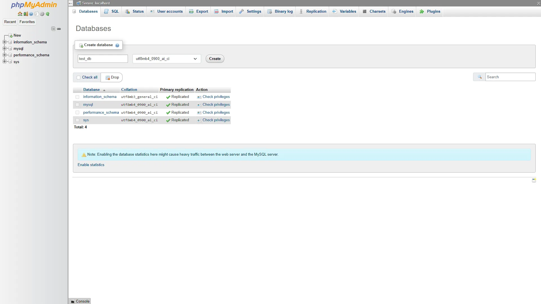Switch to User accounts tab
The height and width of the screenshot is (304, 541).
pyautogui.click(x=166, y=12)
